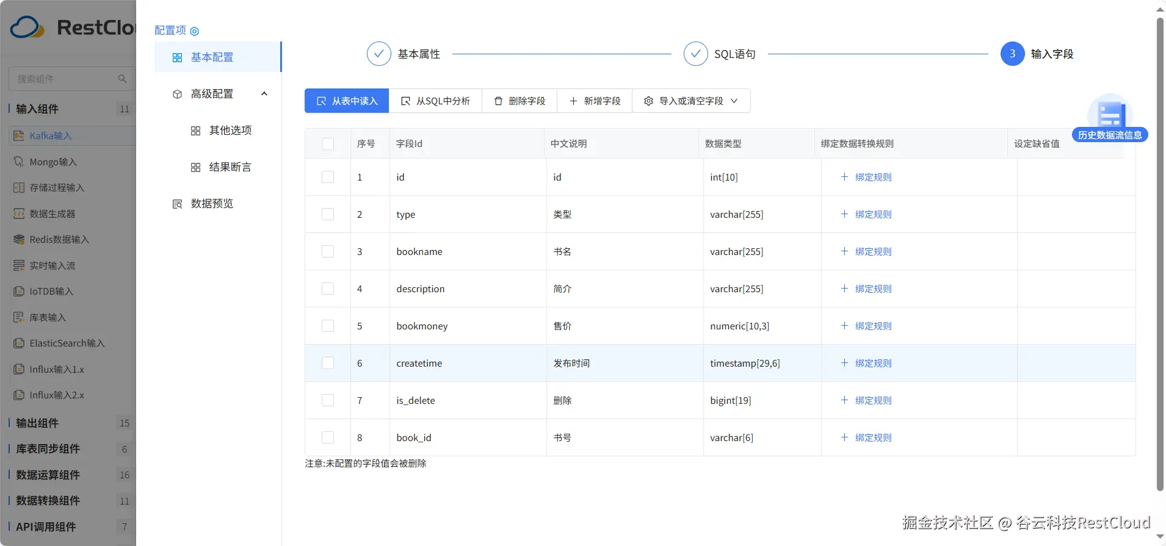Select the Kafka输入 component icon

pos(19,136)
